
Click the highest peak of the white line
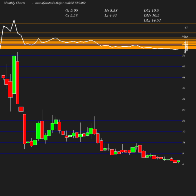[14, 20]
